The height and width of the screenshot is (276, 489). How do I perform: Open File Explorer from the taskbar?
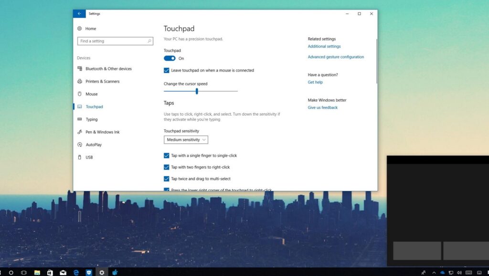pyautogui.click(x=37, y=272)
